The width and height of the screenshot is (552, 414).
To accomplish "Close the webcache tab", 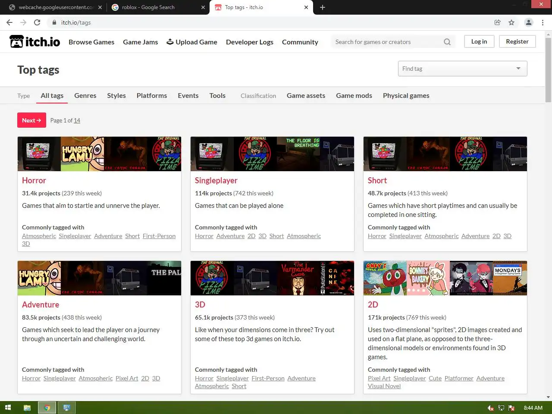I will 100,7.
